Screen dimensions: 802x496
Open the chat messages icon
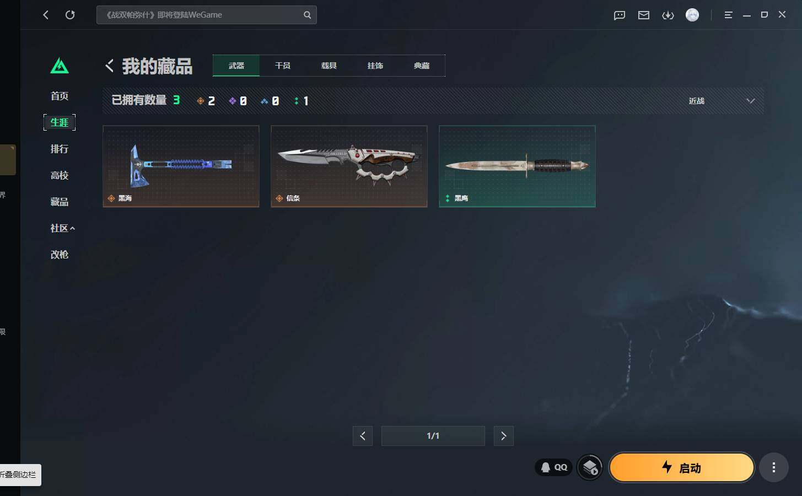[x=620, y=15]
